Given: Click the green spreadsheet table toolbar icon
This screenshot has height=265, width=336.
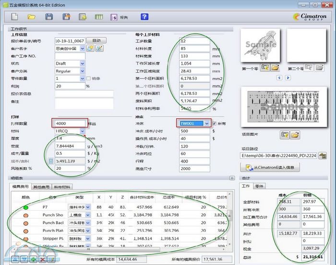Looking at the screenshot, I should coord(98,17).
